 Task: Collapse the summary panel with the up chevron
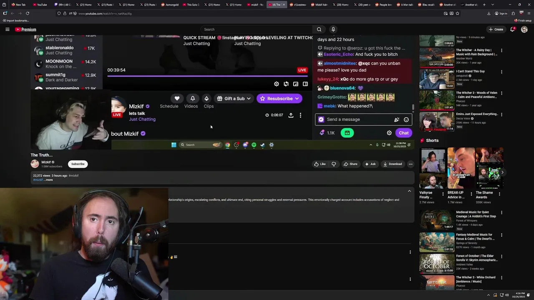coord(409,191)
